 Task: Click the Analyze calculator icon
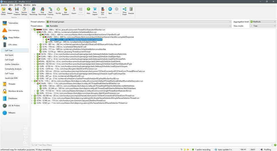[x=131, y=11]
